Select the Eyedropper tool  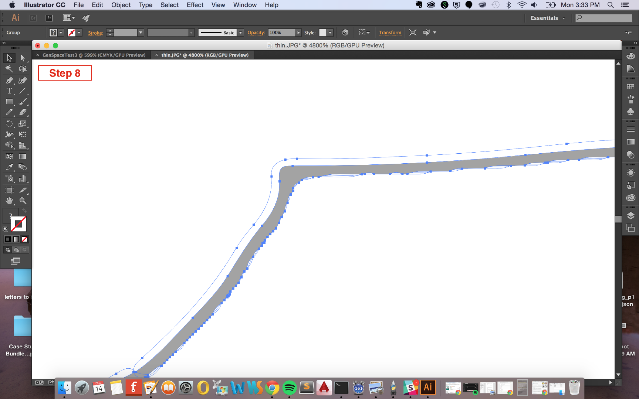tap(9, 167)
